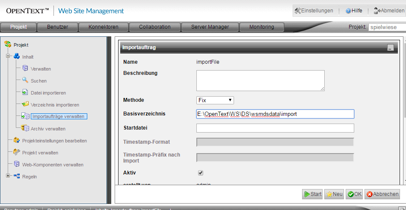Viewport: 406px width, 210px height.
Task: Select Importaufträge verwalten in tree
Action: click(x=59, y=116)
